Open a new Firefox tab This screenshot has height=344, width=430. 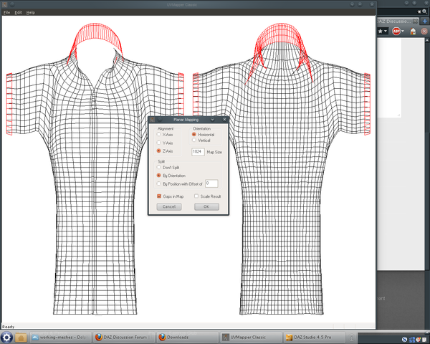tap(425, 21)
